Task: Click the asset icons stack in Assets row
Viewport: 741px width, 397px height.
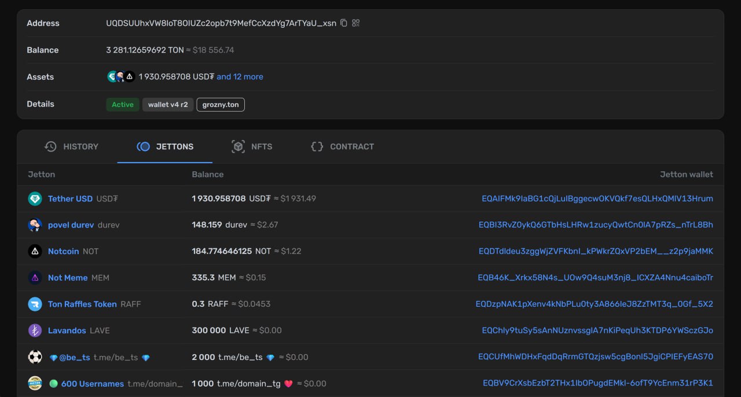Action: click(121, 76)
